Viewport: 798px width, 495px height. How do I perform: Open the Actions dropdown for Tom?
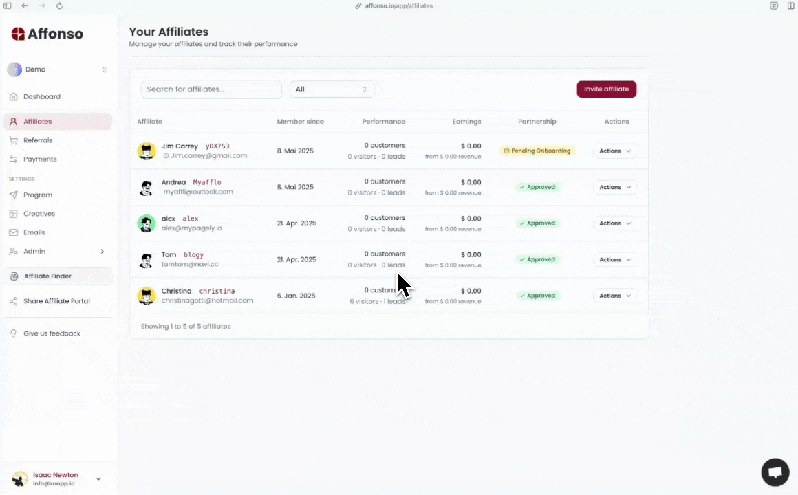point(614,259)
